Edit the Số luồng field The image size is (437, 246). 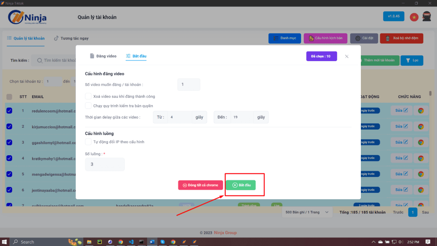tap(105, 164)
